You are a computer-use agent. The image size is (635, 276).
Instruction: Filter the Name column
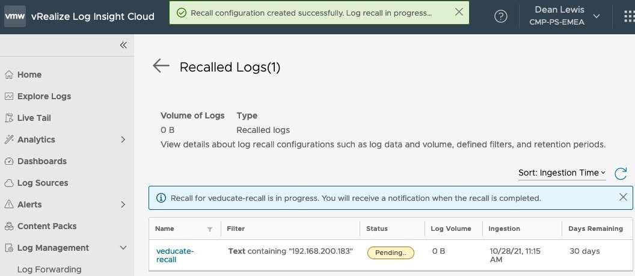pos(210,230)
